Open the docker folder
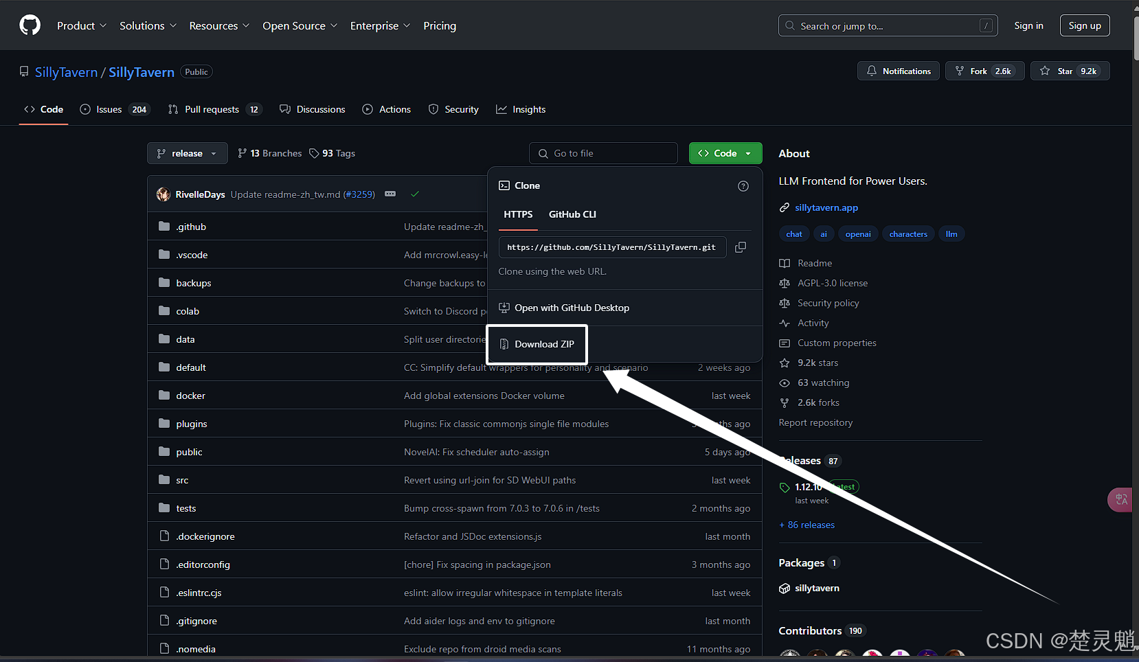The image size is (1139, 662). click(x=190, y=396)
